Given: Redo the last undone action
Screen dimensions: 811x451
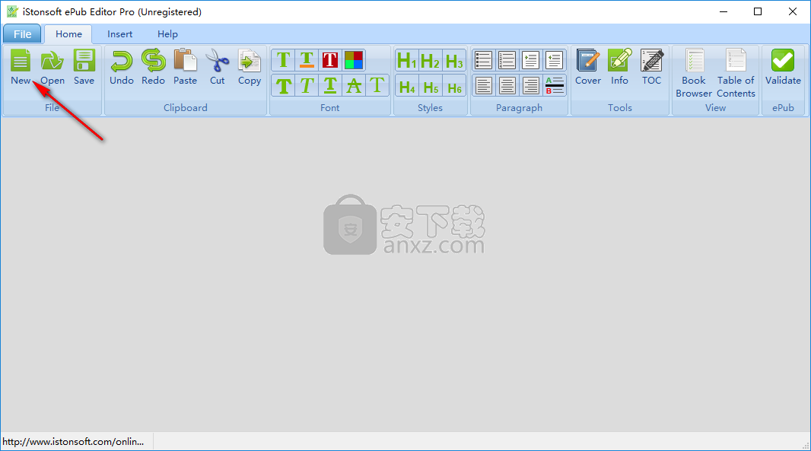Looking at the screenshot, I should pyautogui.click(x=153, y=67).
